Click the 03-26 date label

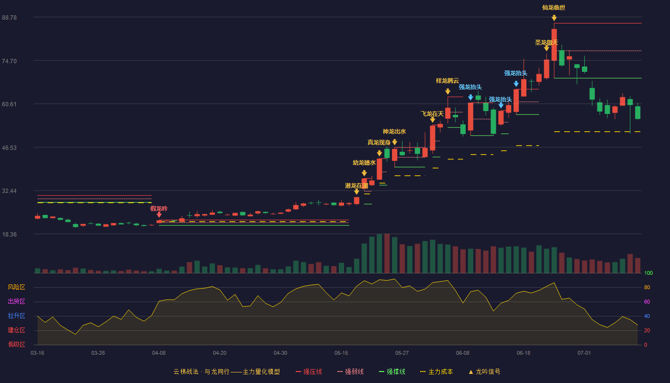click(98, 353)
